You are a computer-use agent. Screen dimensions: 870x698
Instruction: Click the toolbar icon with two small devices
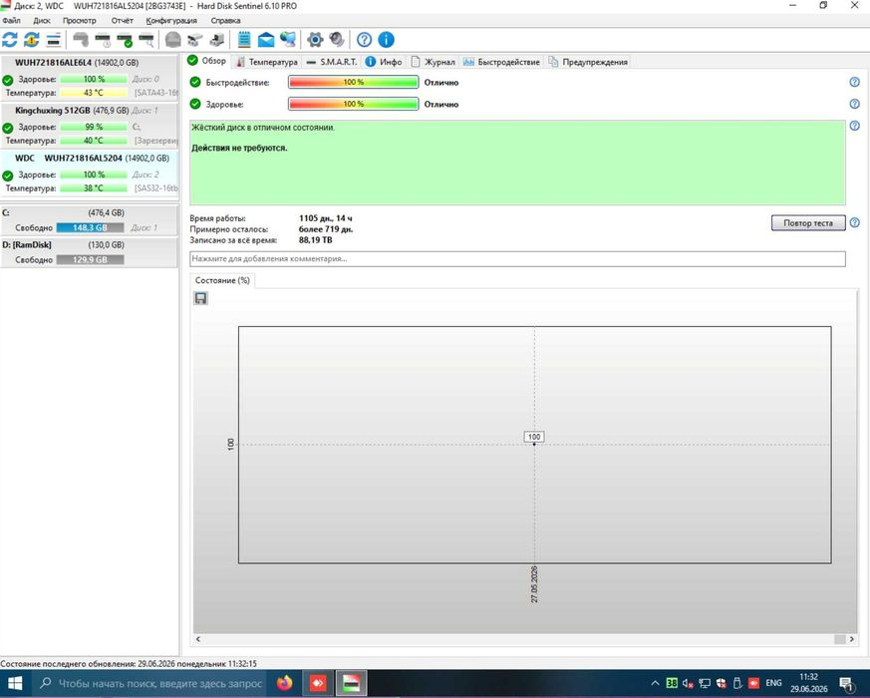pos(194,40)
